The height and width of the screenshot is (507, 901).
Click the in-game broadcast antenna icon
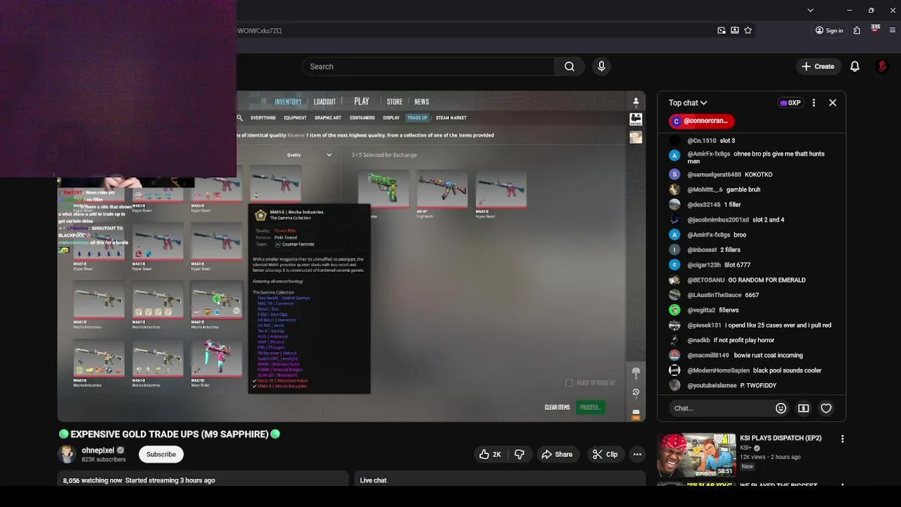[x=636, y=372]
